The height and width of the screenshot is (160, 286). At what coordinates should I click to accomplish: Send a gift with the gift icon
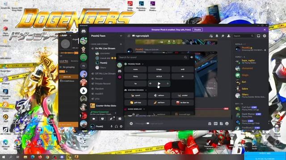[210, 124]
